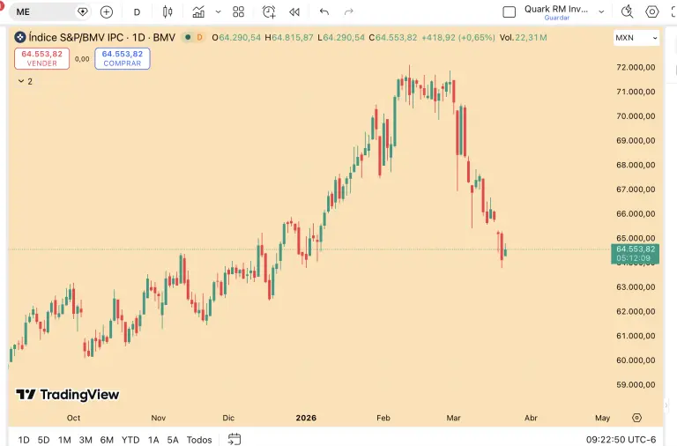Viewport: 677px width, 446px height.
Task: Open the go to date calendar icon
Action: (x=234, y=439)
